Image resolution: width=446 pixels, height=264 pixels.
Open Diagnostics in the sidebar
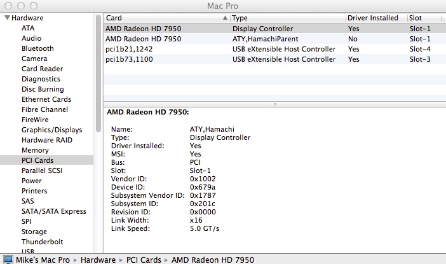click(41, 79)
